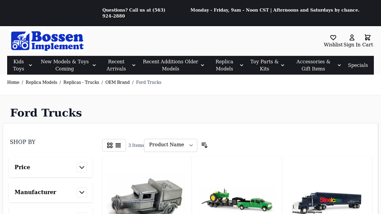Click the phone number (563) 924-2880
Viewport: 381px width, 214px height.
click(134, 13)
